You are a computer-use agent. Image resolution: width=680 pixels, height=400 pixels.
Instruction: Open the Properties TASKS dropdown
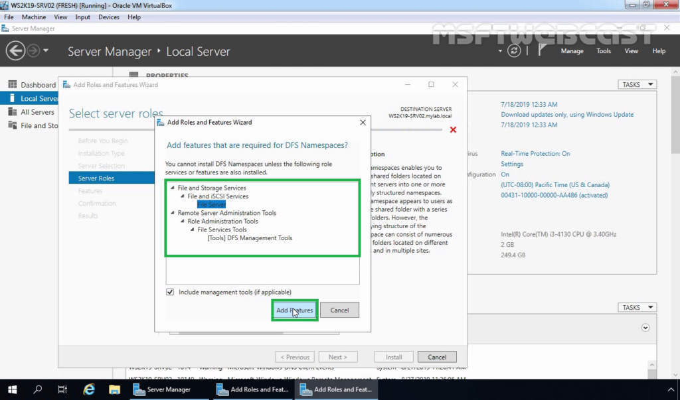[637, 84]
